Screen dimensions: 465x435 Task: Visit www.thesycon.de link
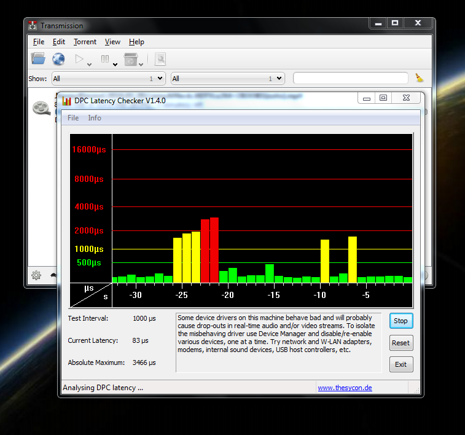pyautogui.click(x=345, y=388)
